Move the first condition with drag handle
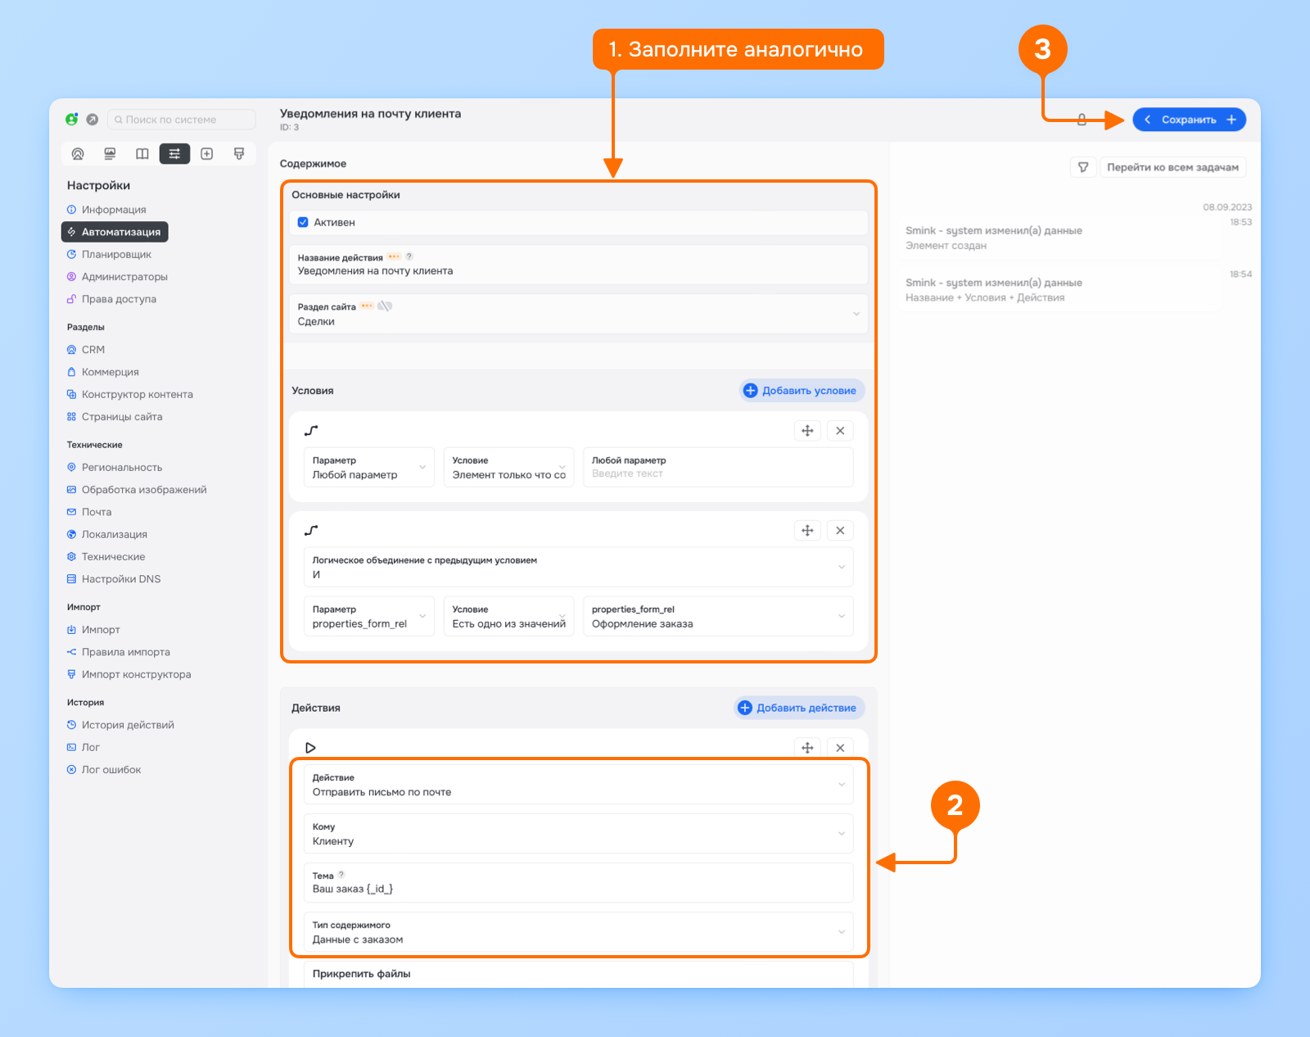This screenshot has width=1310, height=1037. [x=807, y=431]
